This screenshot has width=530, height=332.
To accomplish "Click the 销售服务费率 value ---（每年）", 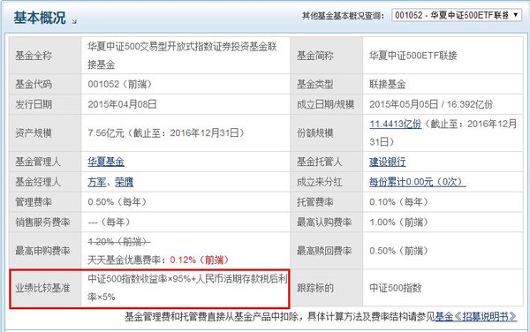I will 110,223.
